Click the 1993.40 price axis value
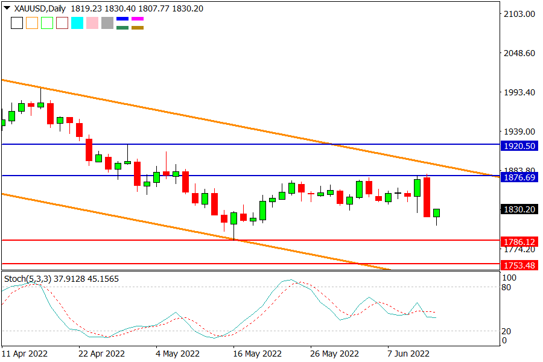This screenshot has width=543, height=362. click(519, 92)
